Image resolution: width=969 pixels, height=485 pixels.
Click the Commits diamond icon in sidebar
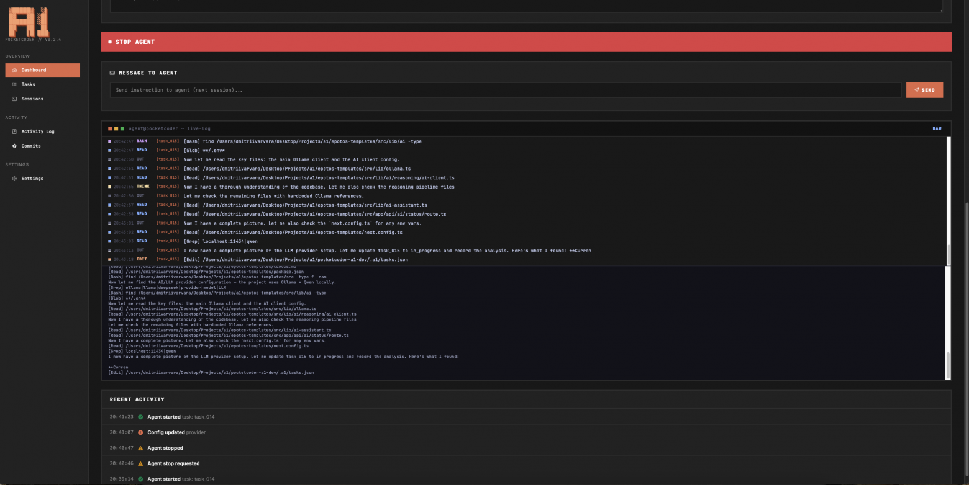(14, 146)
